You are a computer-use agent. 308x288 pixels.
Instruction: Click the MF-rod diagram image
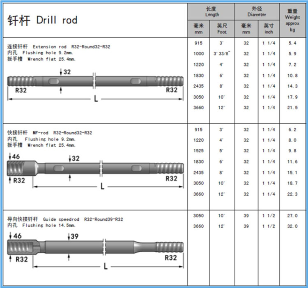pyautogui.click(x=95, y=171)
